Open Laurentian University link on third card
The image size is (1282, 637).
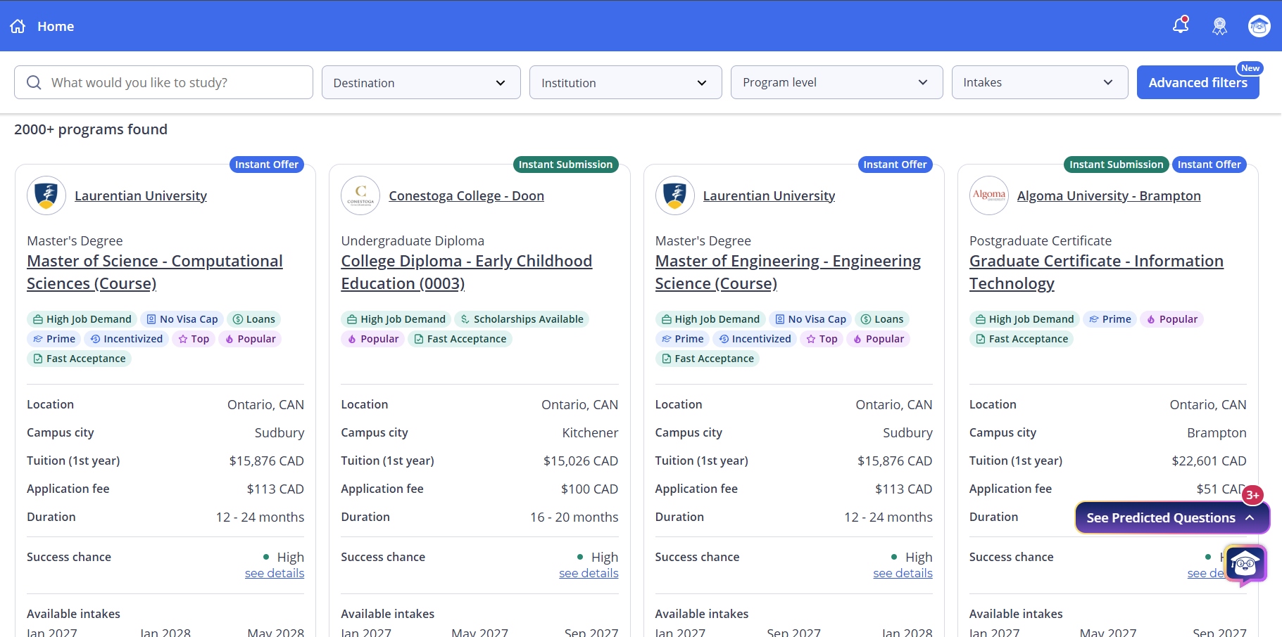point(769,195)
